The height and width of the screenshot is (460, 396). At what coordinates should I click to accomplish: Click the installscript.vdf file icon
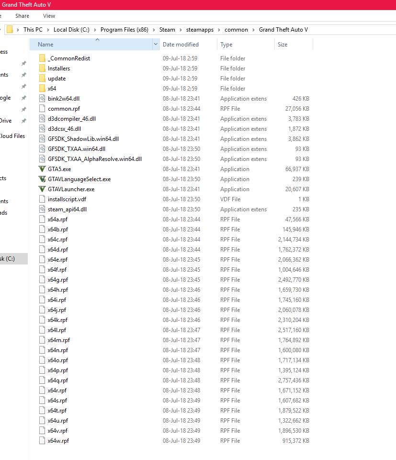click(42, 199)
